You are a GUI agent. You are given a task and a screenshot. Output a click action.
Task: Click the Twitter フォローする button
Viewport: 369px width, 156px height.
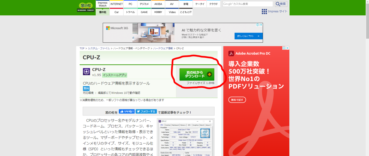coord(146,112)
